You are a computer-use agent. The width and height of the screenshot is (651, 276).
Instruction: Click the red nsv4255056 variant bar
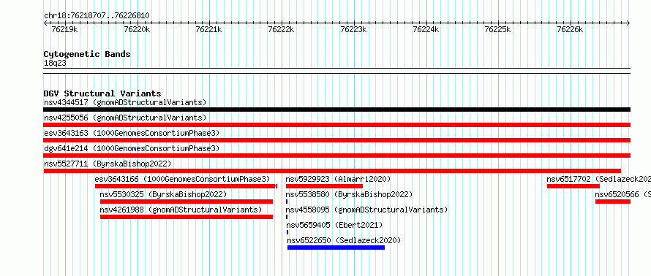pos(337,125)
